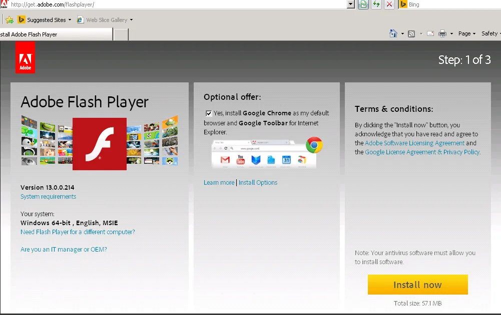Open the Safety menu

pos(491,33)
